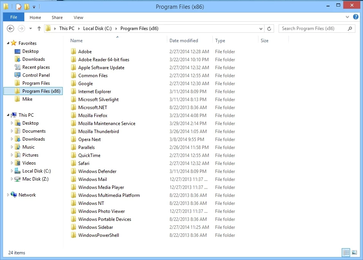The image size is (363, 260).
Task: Select Windows Photo Viewer folder
Action: click(101, 211)
